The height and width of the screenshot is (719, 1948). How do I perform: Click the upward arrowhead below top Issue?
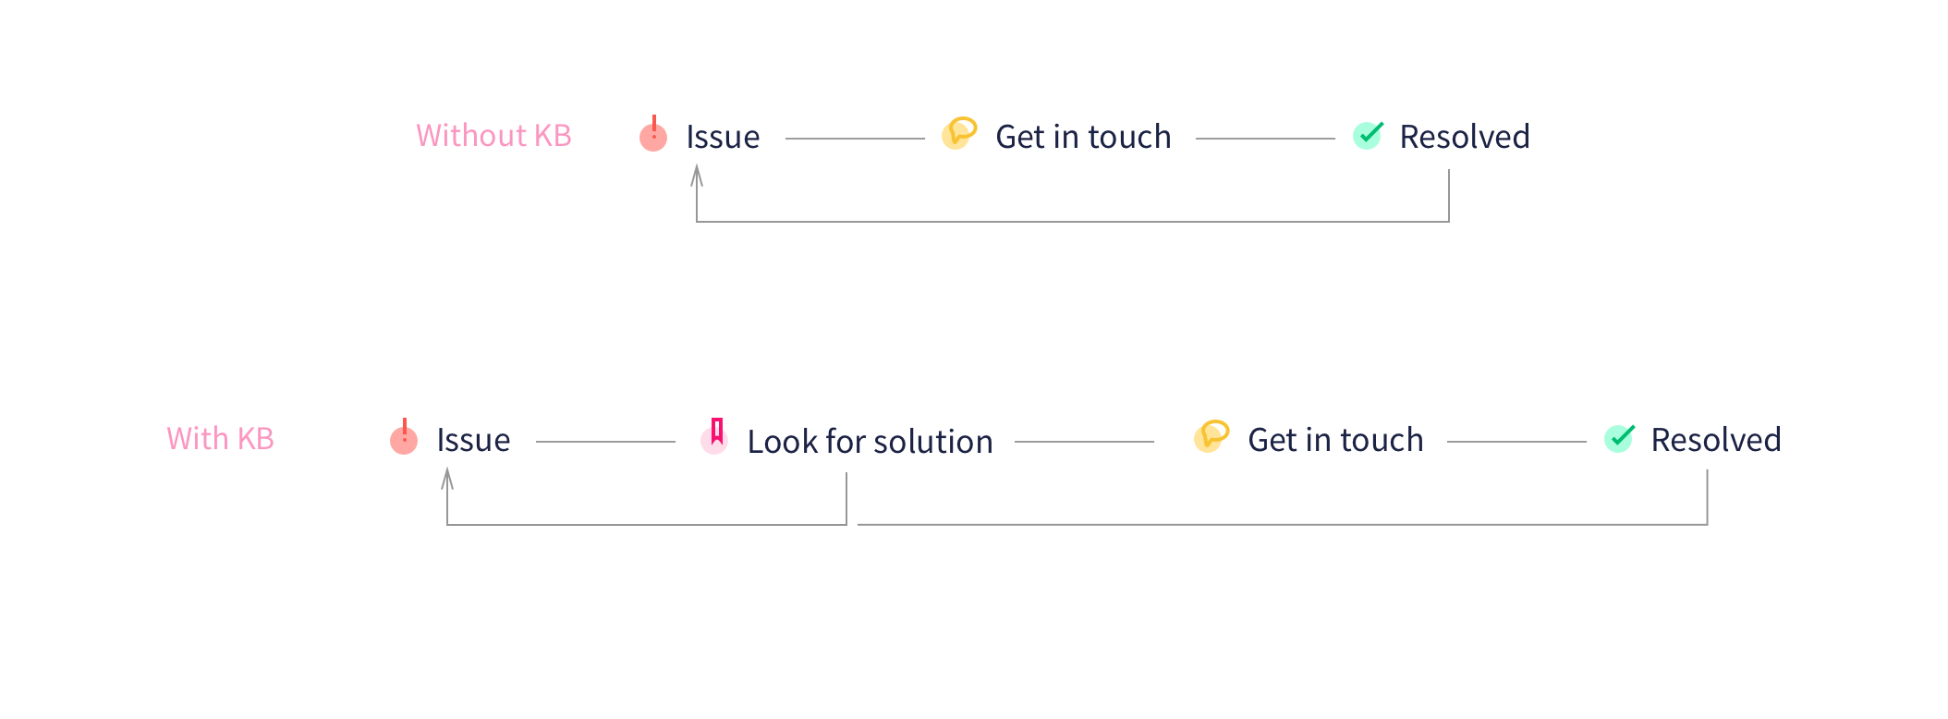pyautogui.click(x=697, y=176)
